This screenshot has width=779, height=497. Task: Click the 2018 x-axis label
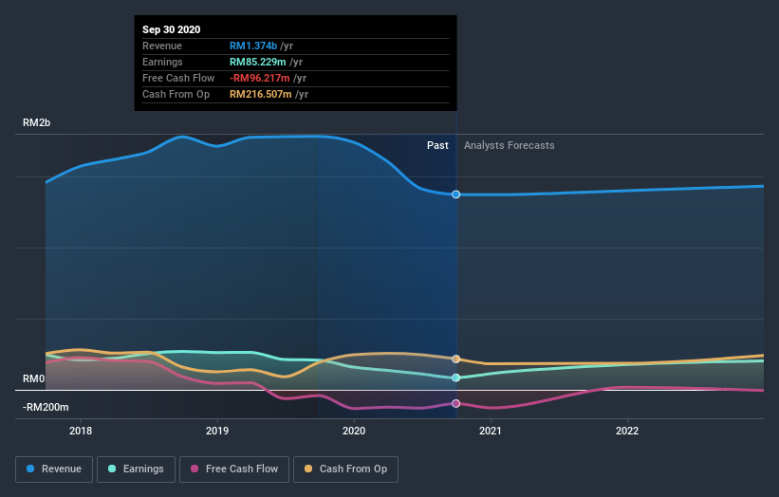click(x=81, y=431)
